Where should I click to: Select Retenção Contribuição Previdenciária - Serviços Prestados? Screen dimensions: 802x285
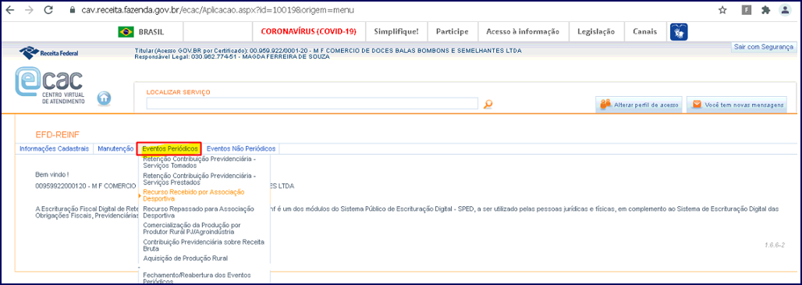tap(200, 179)
